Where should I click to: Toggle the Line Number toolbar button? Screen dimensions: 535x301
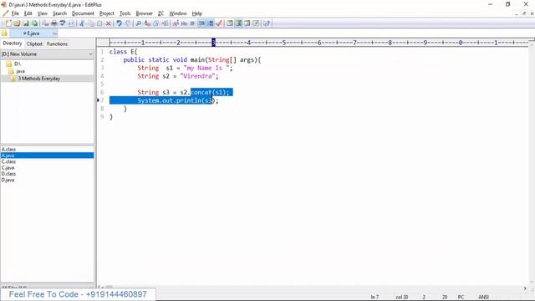(211, 23)
